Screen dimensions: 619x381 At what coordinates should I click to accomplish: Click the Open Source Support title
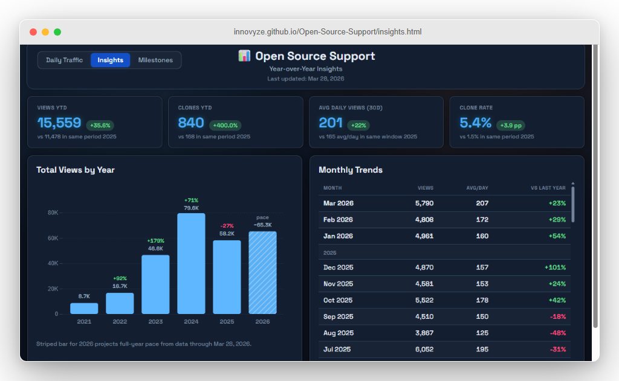click(x=315, y=56)
